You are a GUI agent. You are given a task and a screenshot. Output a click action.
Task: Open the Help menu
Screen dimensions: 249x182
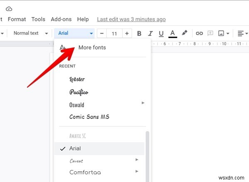pyautogui.click(x=83, y=19)
